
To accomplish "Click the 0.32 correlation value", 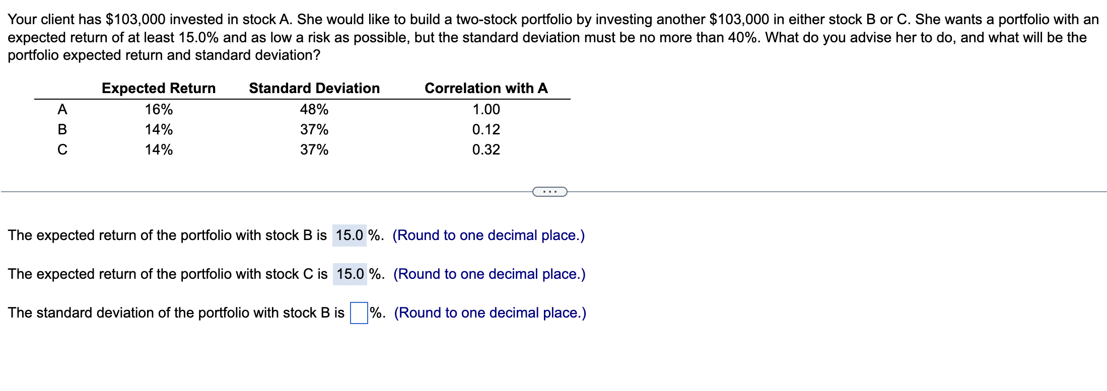I will 486,150.
